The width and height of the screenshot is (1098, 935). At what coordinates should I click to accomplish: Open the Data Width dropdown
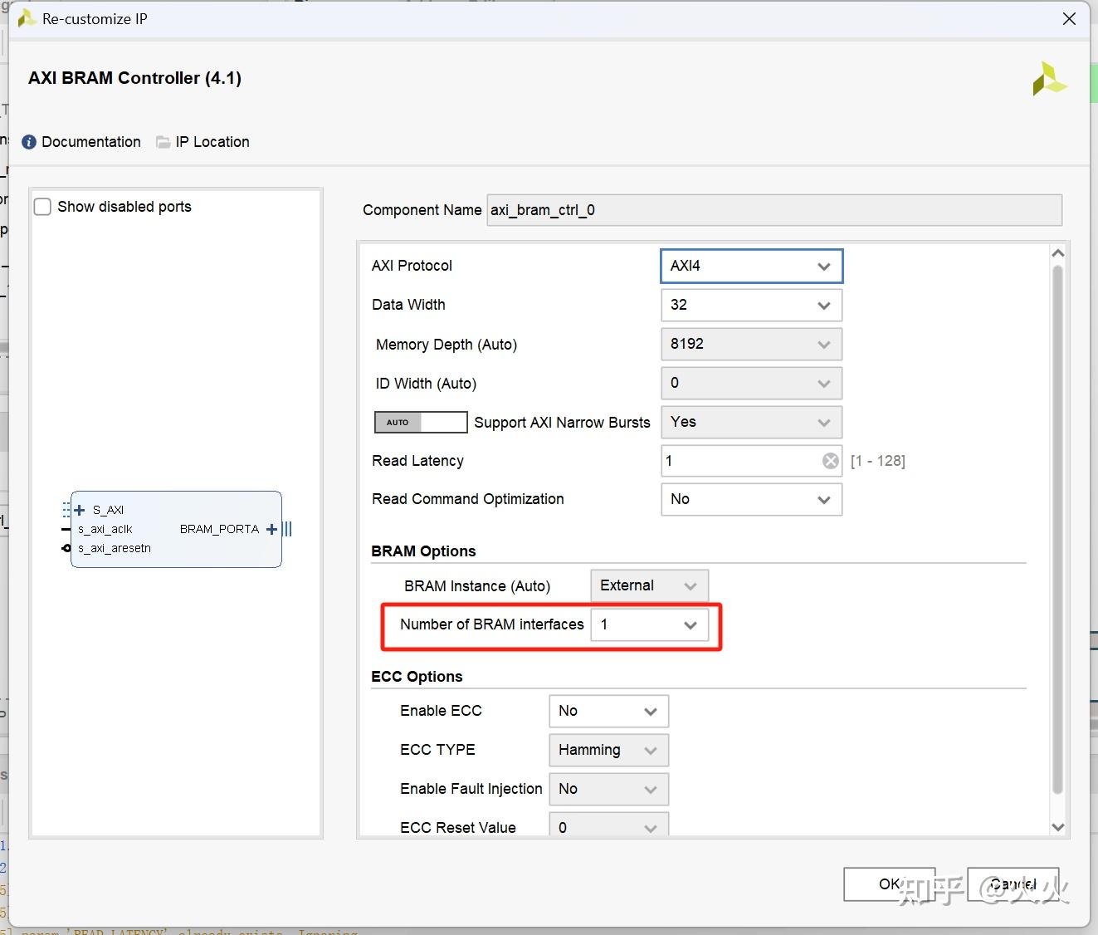[x=751, y=306]
